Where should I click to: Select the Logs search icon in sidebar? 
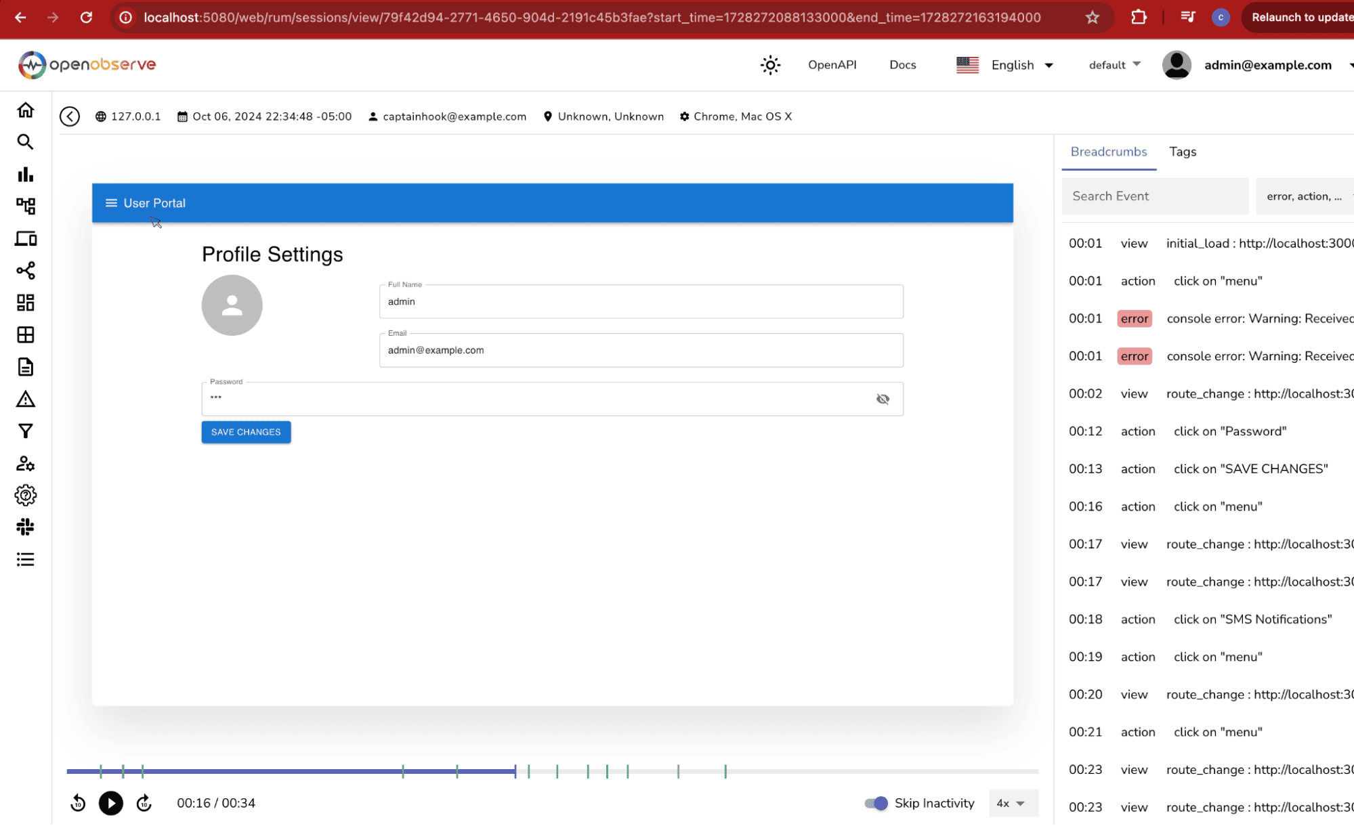pyautogui.click(x=25, y=142)
